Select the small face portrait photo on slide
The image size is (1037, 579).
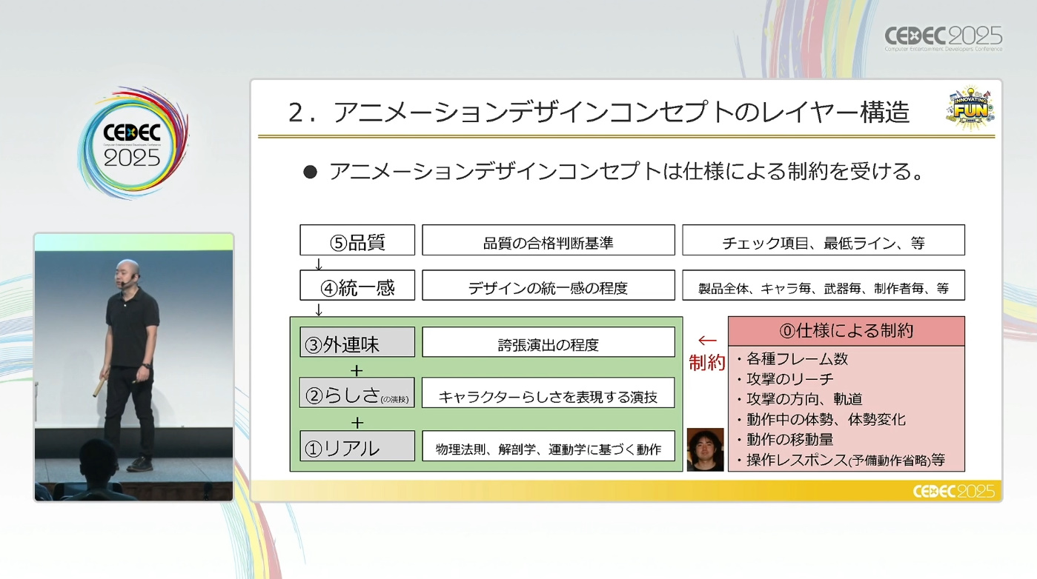tap(704, 449)
